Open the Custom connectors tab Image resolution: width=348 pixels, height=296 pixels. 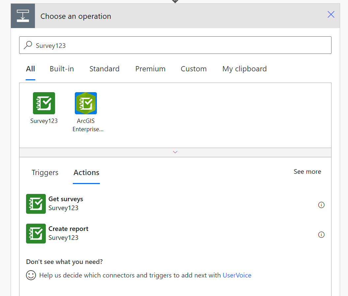(193, 69)
